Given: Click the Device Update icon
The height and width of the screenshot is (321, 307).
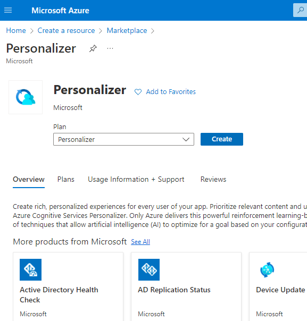Looking at the screenshot, I should (267, 269).
